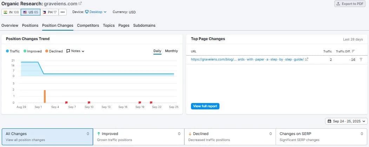This screenshot has height=147, width=369.
Task: Select the IN 108 database
Action: (11, 12)
